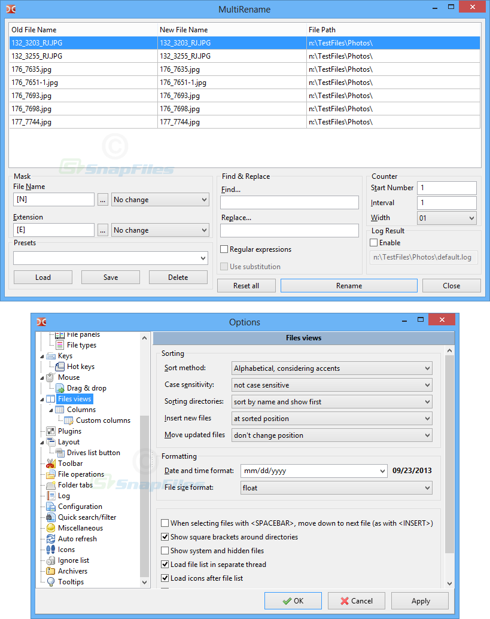Viewport: 490px width, 619px height.
Task: Click the Files views icon
Action: point(50,399)
